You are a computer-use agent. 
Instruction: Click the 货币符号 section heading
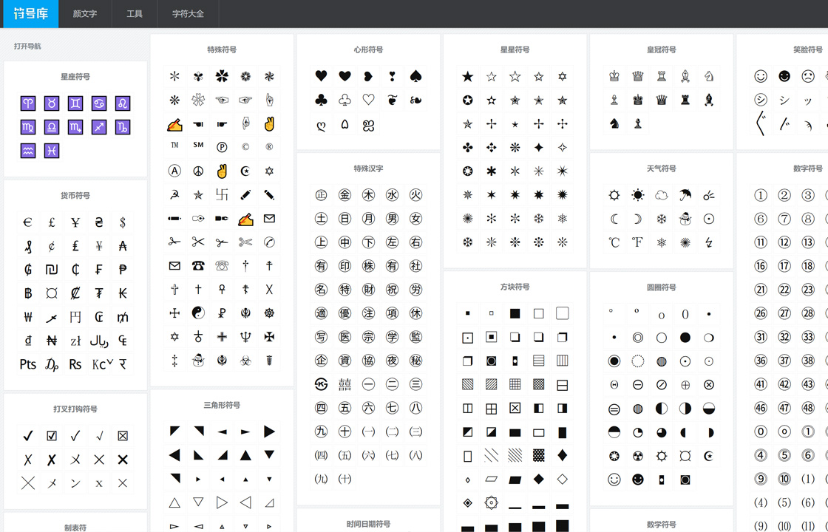tap(75, 196)
